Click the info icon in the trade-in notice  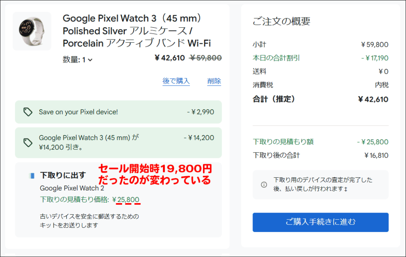264,185
